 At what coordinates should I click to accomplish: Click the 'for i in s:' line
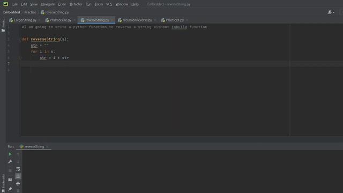tap(43, 51)
